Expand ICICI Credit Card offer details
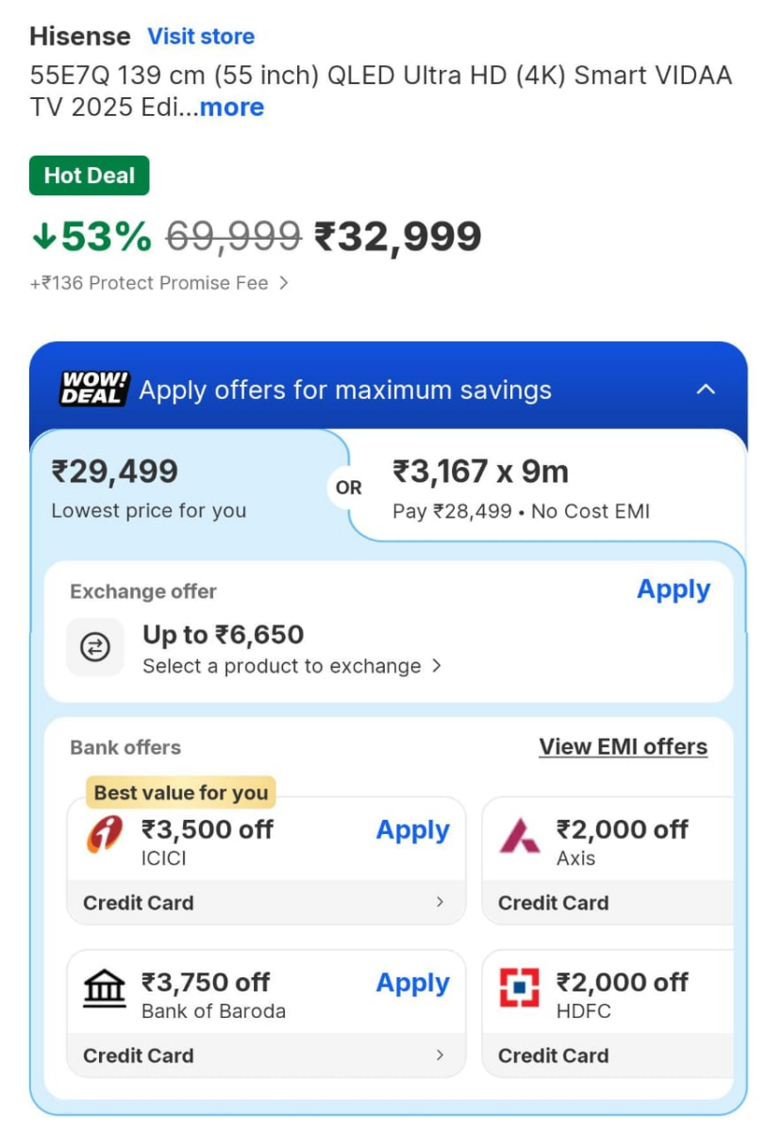766x1132 pixels. click(441, 903)
